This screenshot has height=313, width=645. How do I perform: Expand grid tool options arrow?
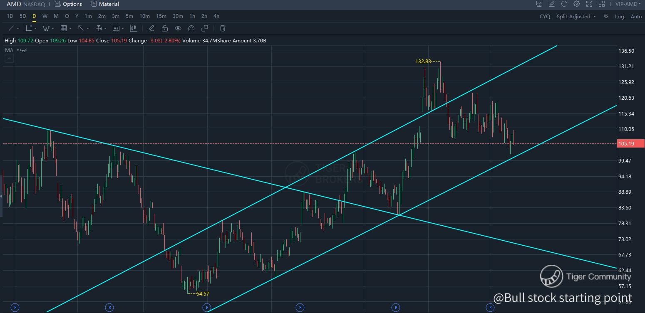tap(70, 29)
